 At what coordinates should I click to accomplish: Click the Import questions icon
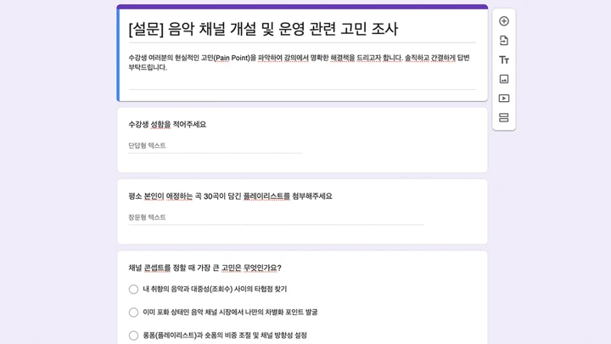tap(504, 41)
